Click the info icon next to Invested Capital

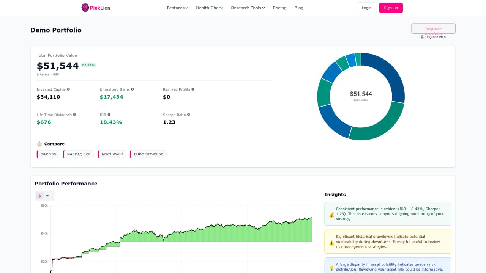68,89
